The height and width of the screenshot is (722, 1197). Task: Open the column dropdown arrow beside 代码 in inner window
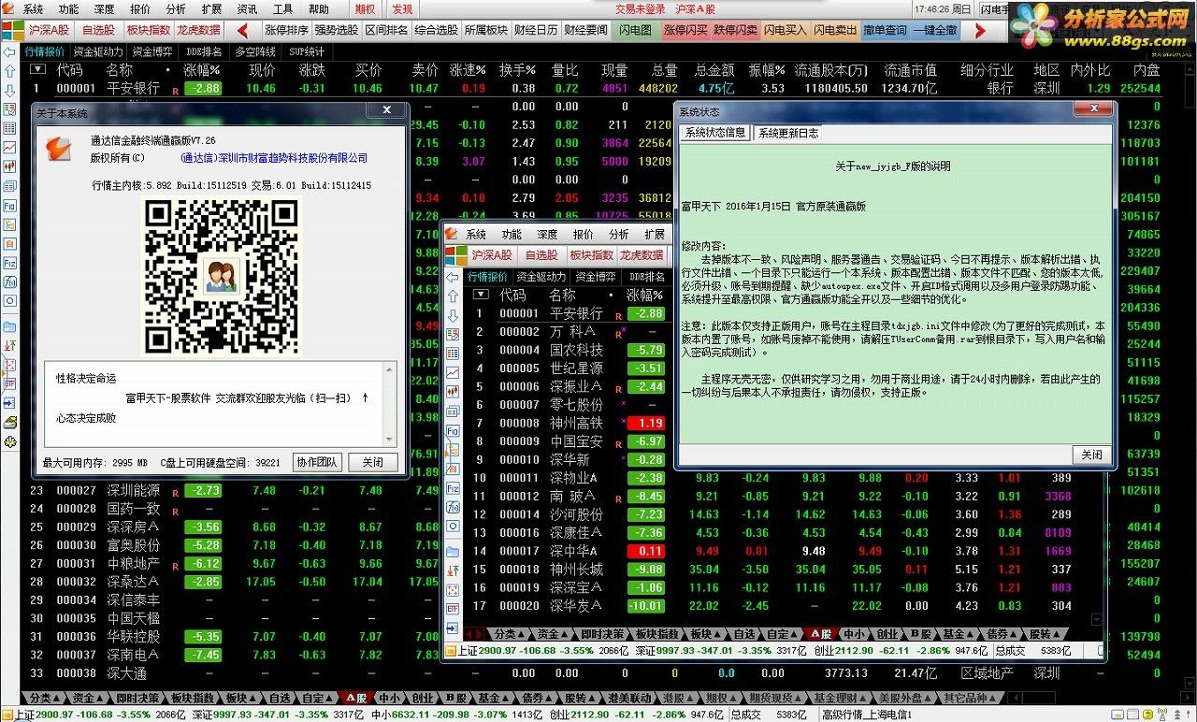(x=481, y=294)
